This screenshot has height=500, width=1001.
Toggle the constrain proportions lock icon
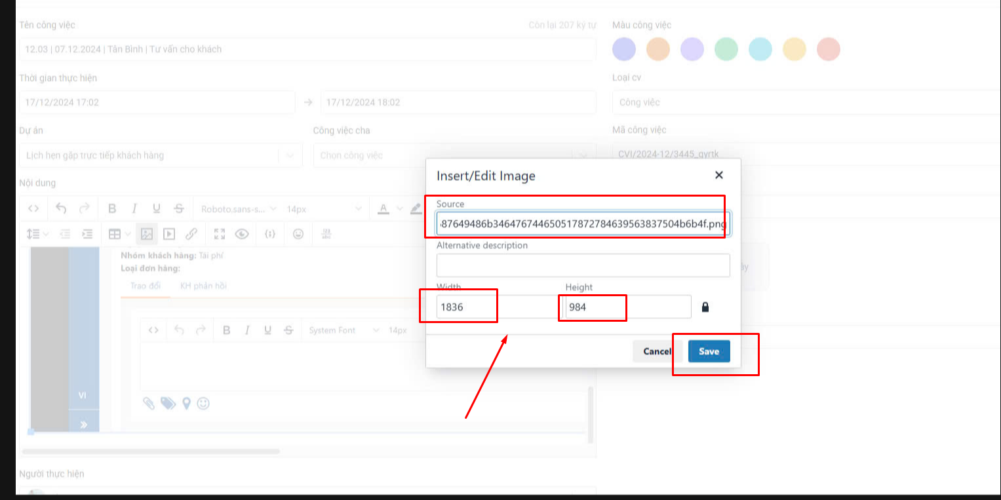[x=705, y=307]
